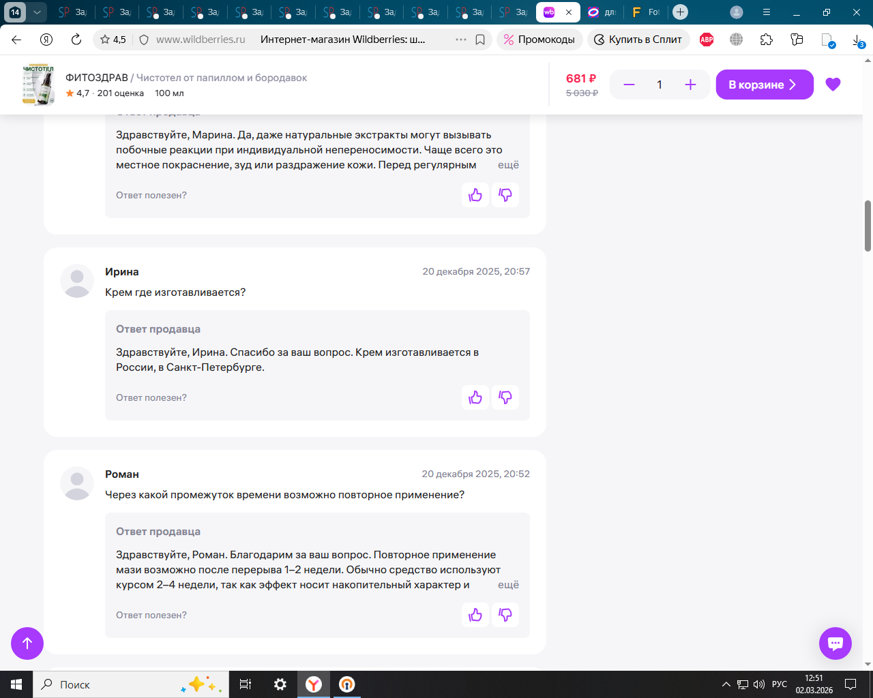873x698 pixels.
Task: Open Settings from the taskbar gear
Action: (x=280, y=684)
